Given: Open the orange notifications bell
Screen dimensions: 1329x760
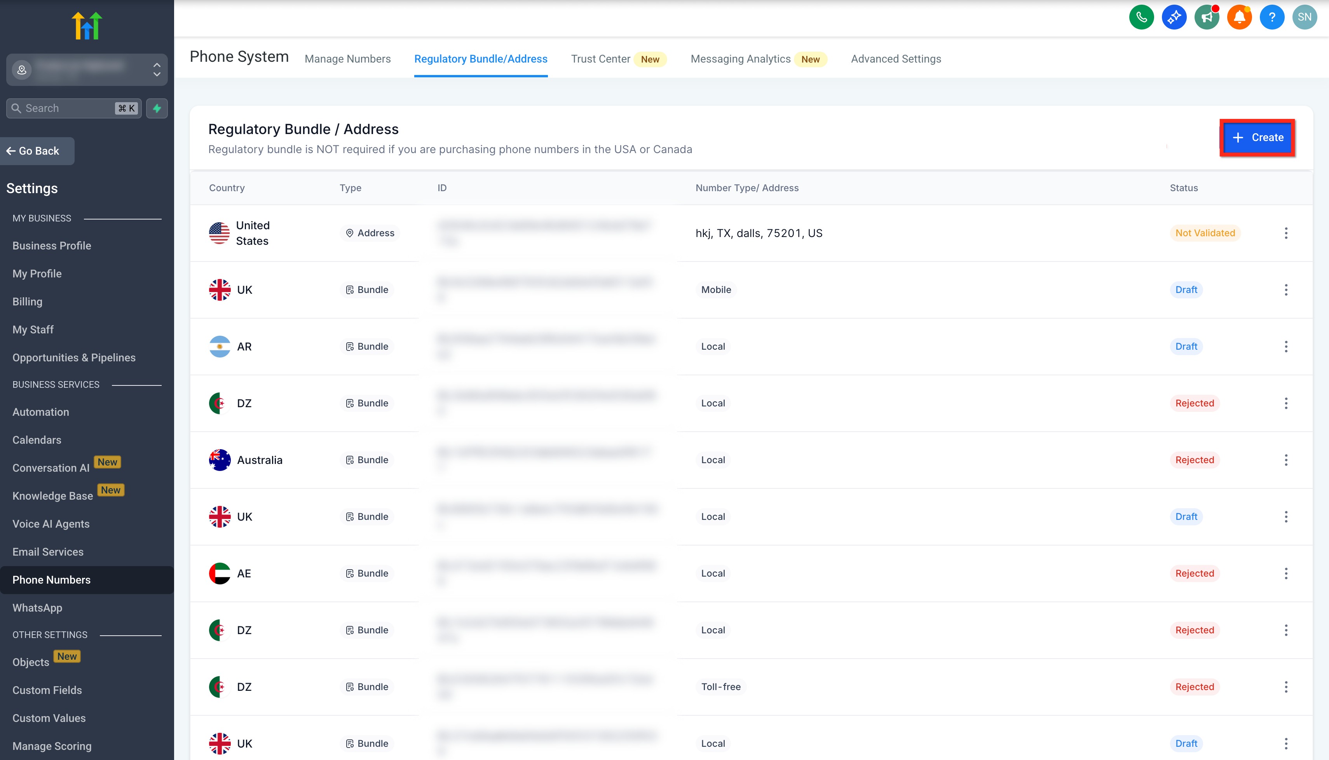Looking at the screenshot, I should click(x=1239, y=17).
